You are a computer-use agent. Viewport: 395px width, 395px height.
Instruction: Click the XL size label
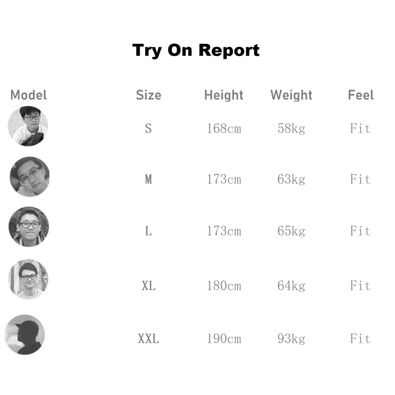click(x=148, y=286)
